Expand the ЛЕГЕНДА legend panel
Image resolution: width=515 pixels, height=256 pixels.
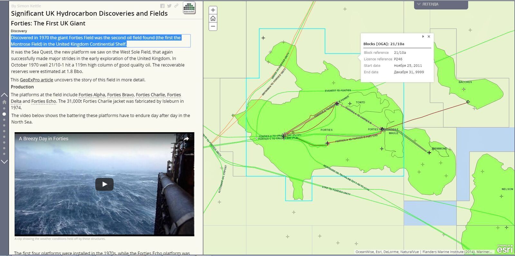441,4
